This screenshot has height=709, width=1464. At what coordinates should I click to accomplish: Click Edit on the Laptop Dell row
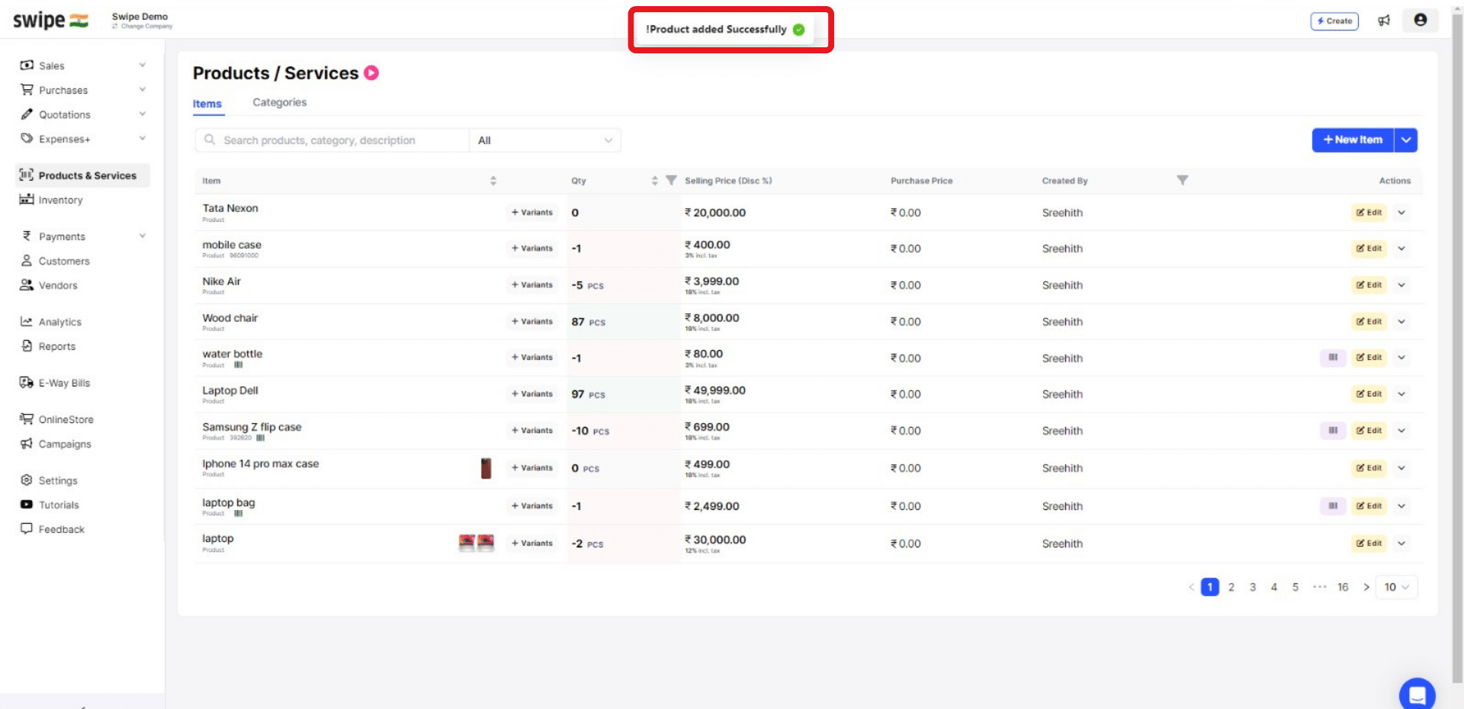click(1369, 394)
